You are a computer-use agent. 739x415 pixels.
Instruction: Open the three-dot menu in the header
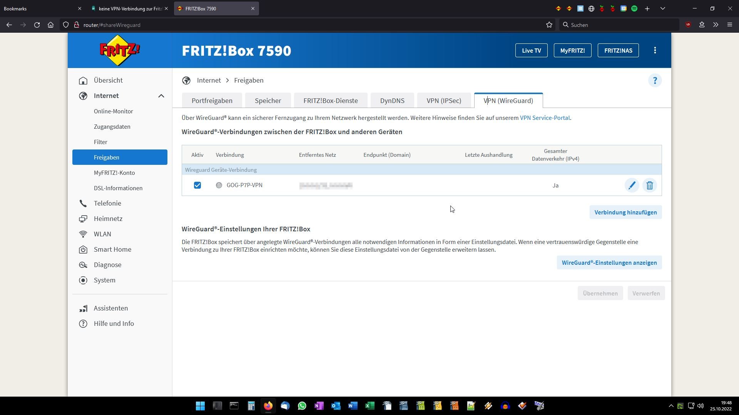point(655,50)
